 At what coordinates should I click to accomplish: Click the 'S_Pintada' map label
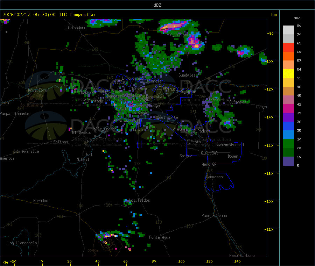(93, 101)
